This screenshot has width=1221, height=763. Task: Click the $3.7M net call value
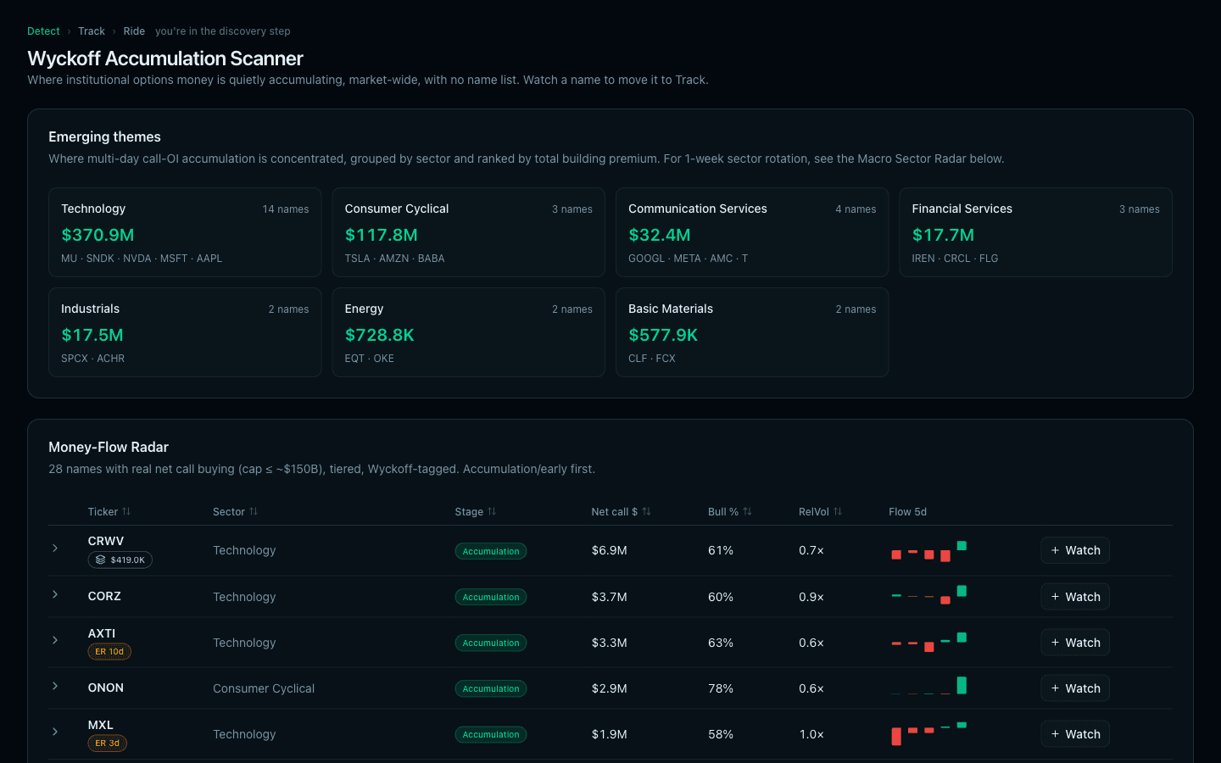point(610,597)
